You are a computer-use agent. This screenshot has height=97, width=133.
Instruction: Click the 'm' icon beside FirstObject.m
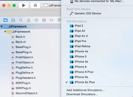point(13,63)
